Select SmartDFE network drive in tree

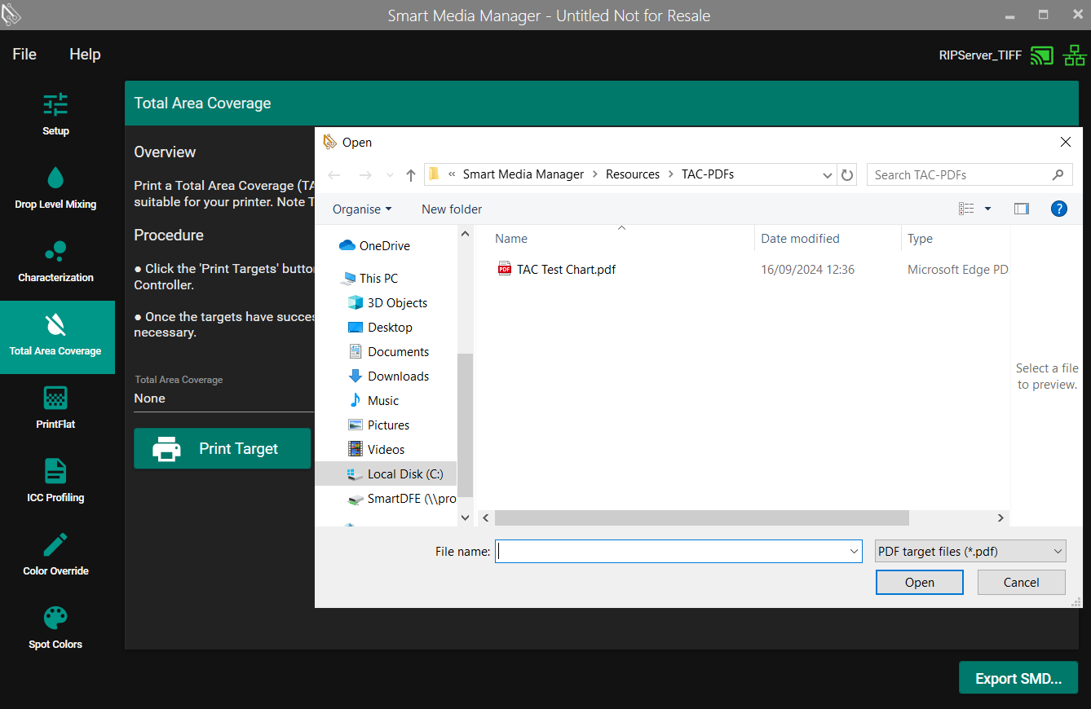(401, 498)
